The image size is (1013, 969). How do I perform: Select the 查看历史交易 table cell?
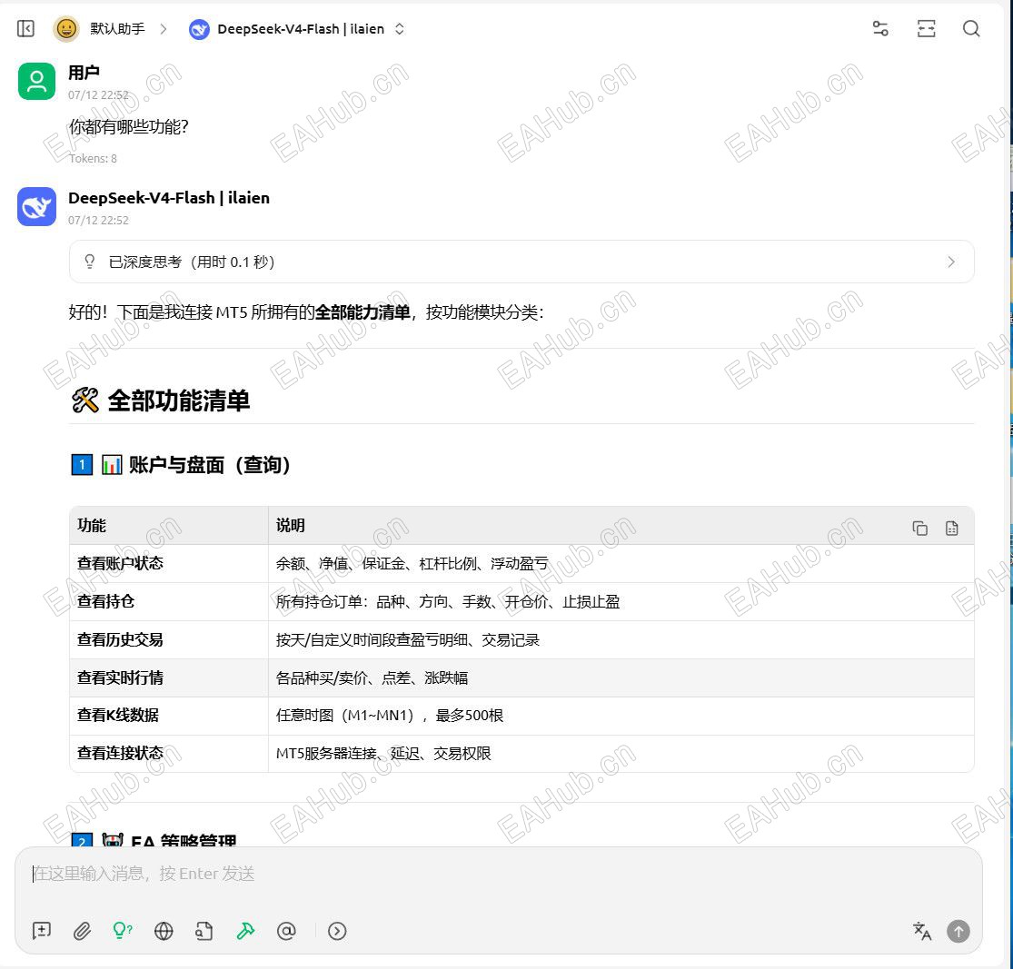tap(169, 639)
